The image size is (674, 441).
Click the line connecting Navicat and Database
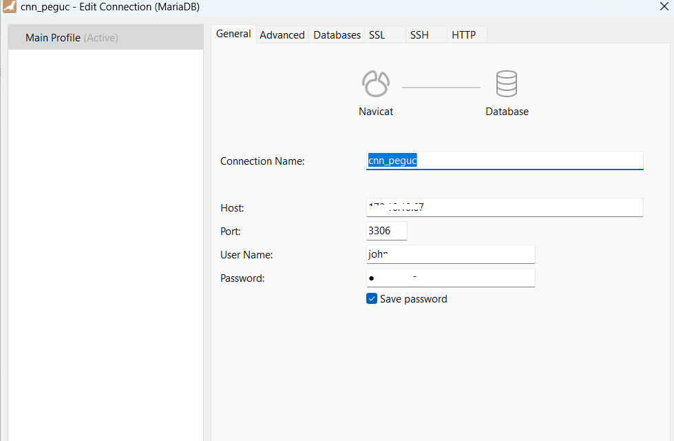pos(441,88)
